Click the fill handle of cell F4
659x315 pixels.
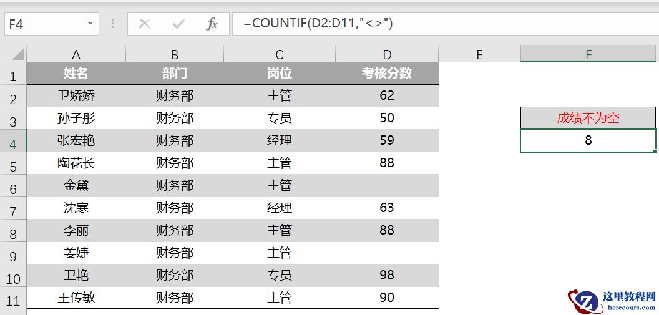click(656, 151)
